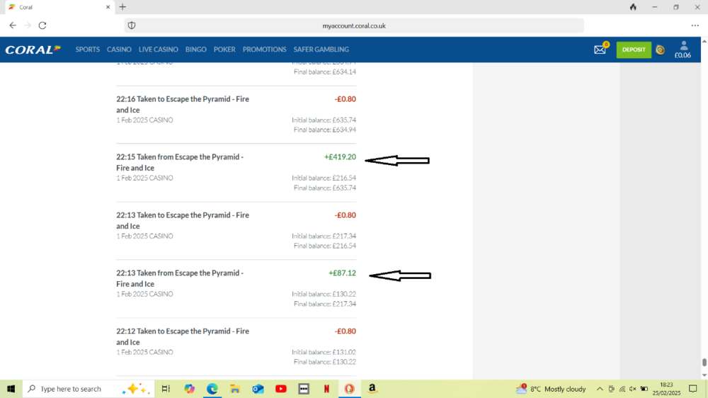The width and height of the screenshot is (708, 398).
Task: Click the shield icon in the address bar
Action: point(131,25)
